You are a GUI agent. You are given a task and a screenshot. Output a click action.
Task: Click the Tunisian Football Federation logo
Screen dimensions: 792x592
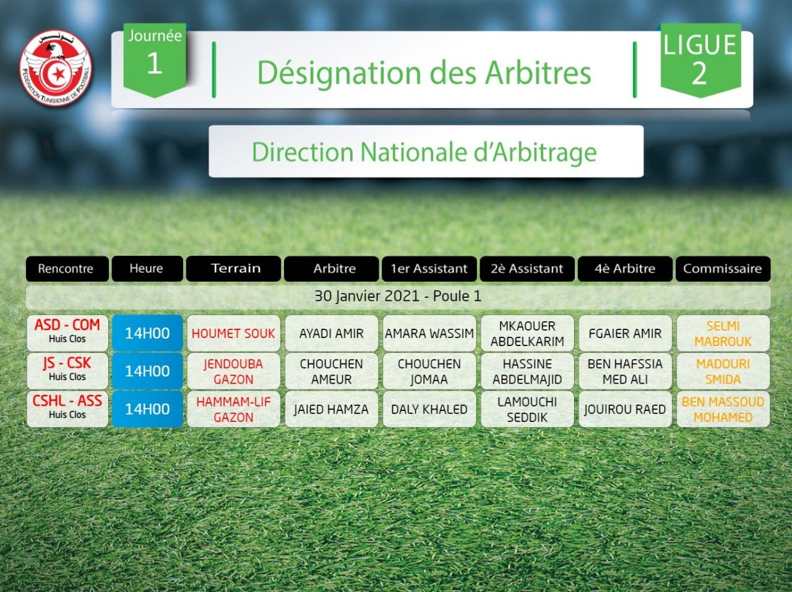click(55, 68)
